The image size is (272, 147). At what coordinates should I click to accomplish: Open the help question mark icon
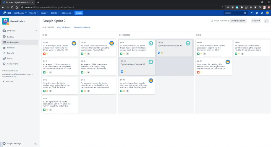tap(257, 13)
